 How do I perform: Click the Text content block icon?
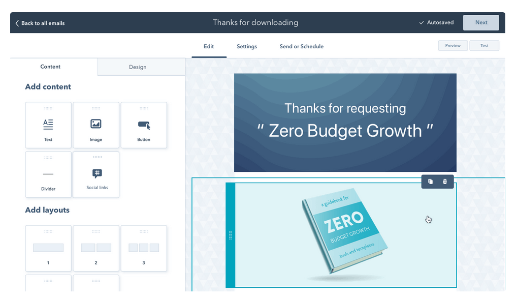[x=48, y=125]
